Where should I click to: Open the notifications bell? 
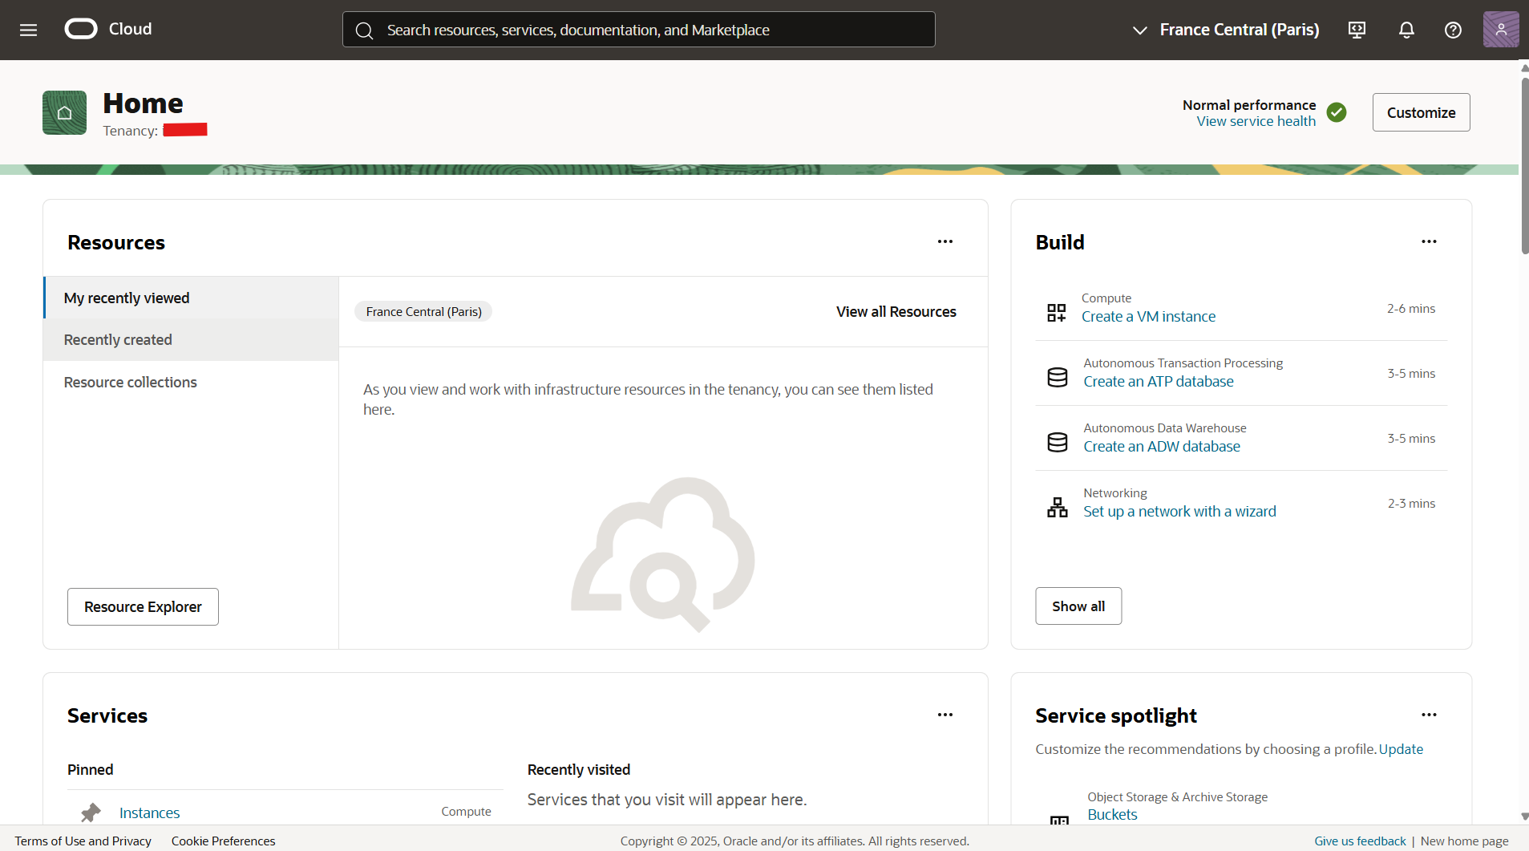(x=1406, y=30)
